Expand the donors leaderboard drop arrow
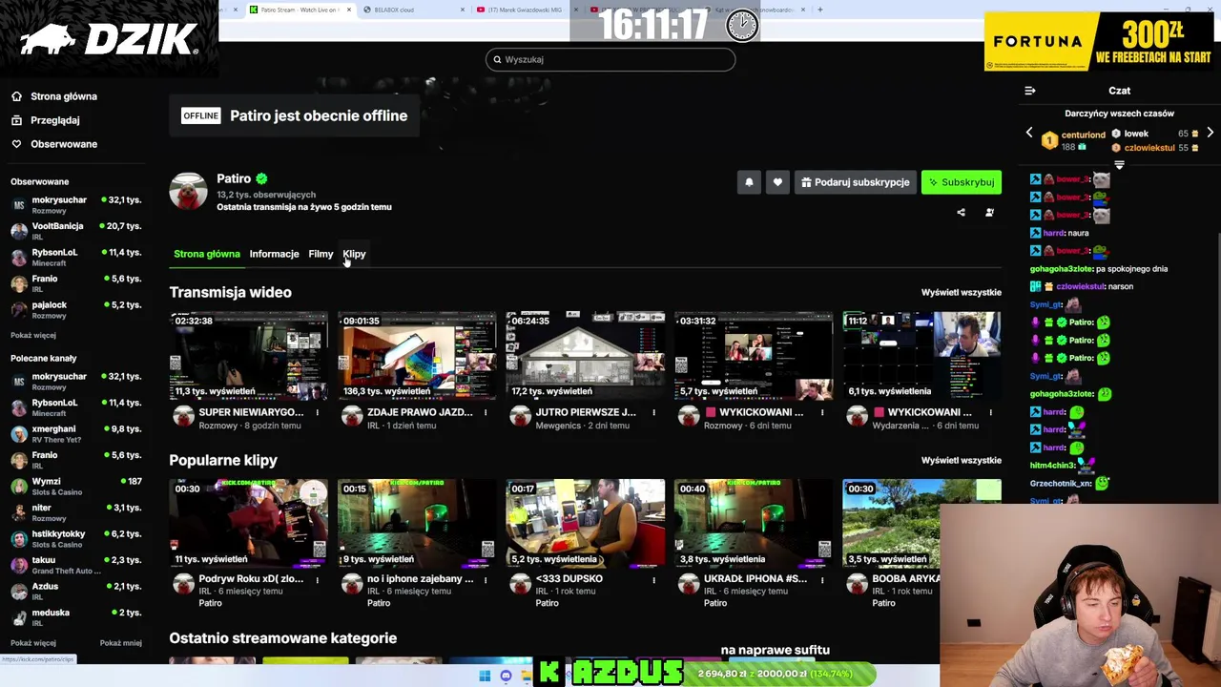The width and height of the screenshot is (1221, 687). click(1119, 165)
